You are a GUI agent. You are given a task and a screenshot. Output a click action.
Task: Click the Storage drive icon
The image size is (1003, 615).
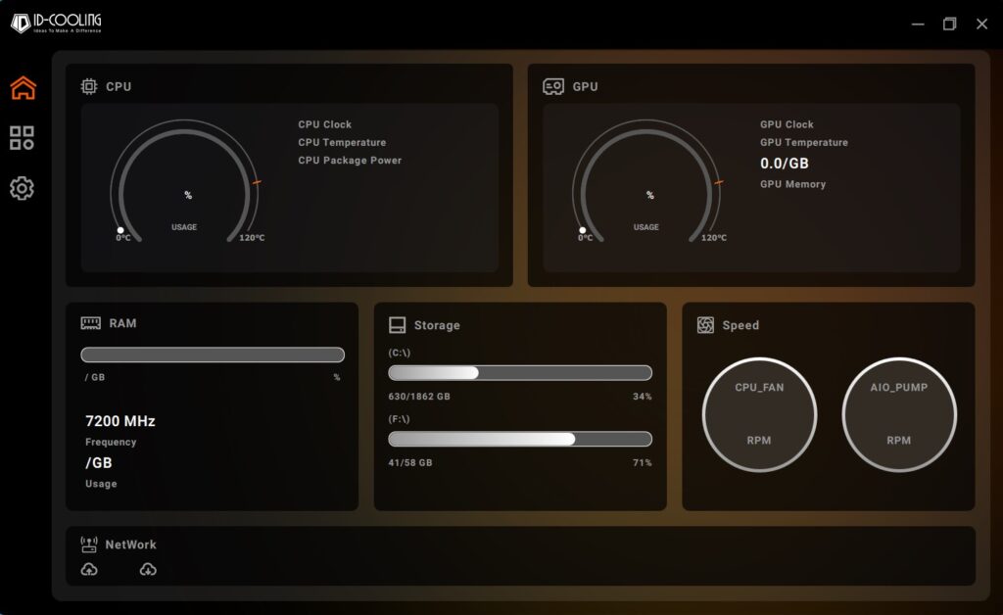398,325
